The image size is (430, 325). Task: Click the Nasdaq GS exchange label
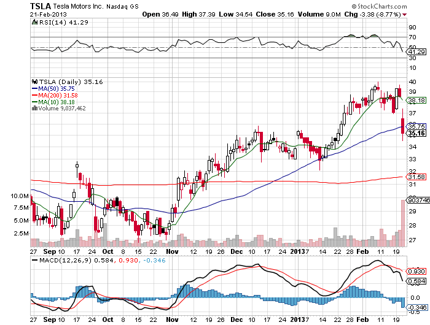tap(122, 6)
